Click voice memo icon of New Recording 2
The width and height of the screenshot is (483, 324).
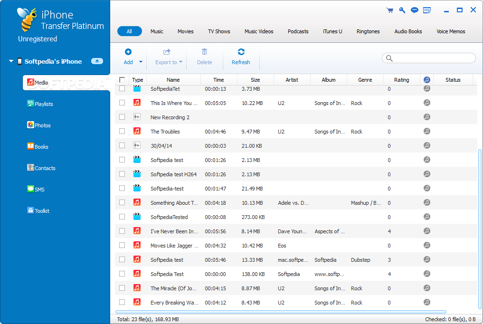point(137,117)
